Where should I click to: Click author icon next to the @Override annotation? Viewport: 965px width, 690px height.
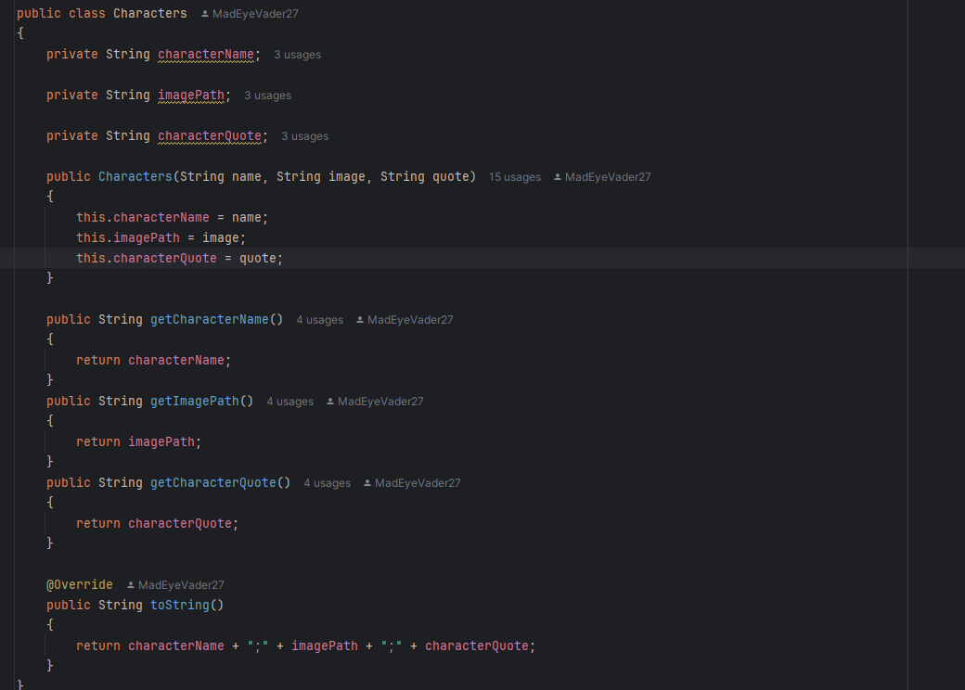[x=131, y=585]
